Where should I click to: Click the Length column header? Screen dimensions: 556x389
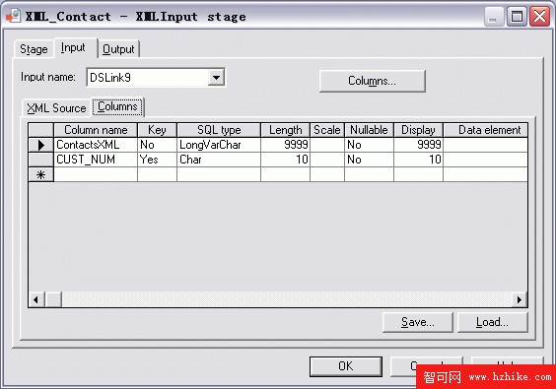click(x=286, y=130)
